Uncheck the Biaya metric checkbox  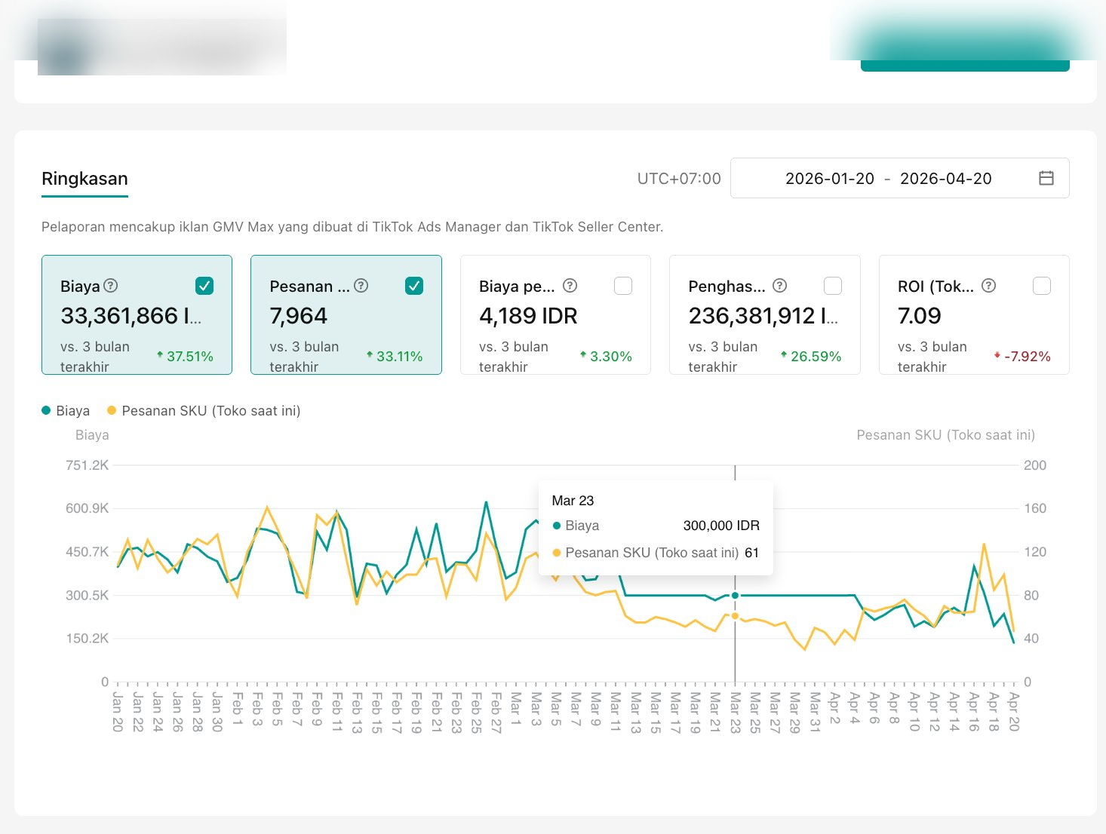[204, 286]
